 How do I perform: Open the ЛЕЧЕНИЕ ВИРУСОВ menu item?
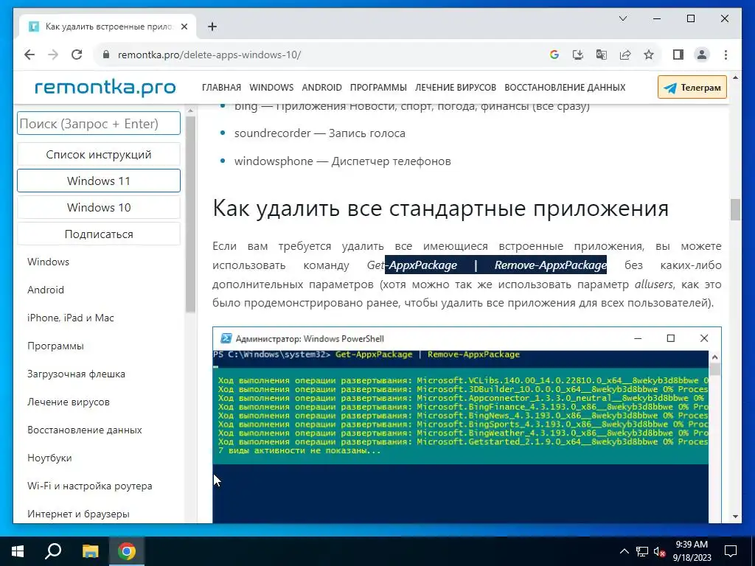coord(456,88)
